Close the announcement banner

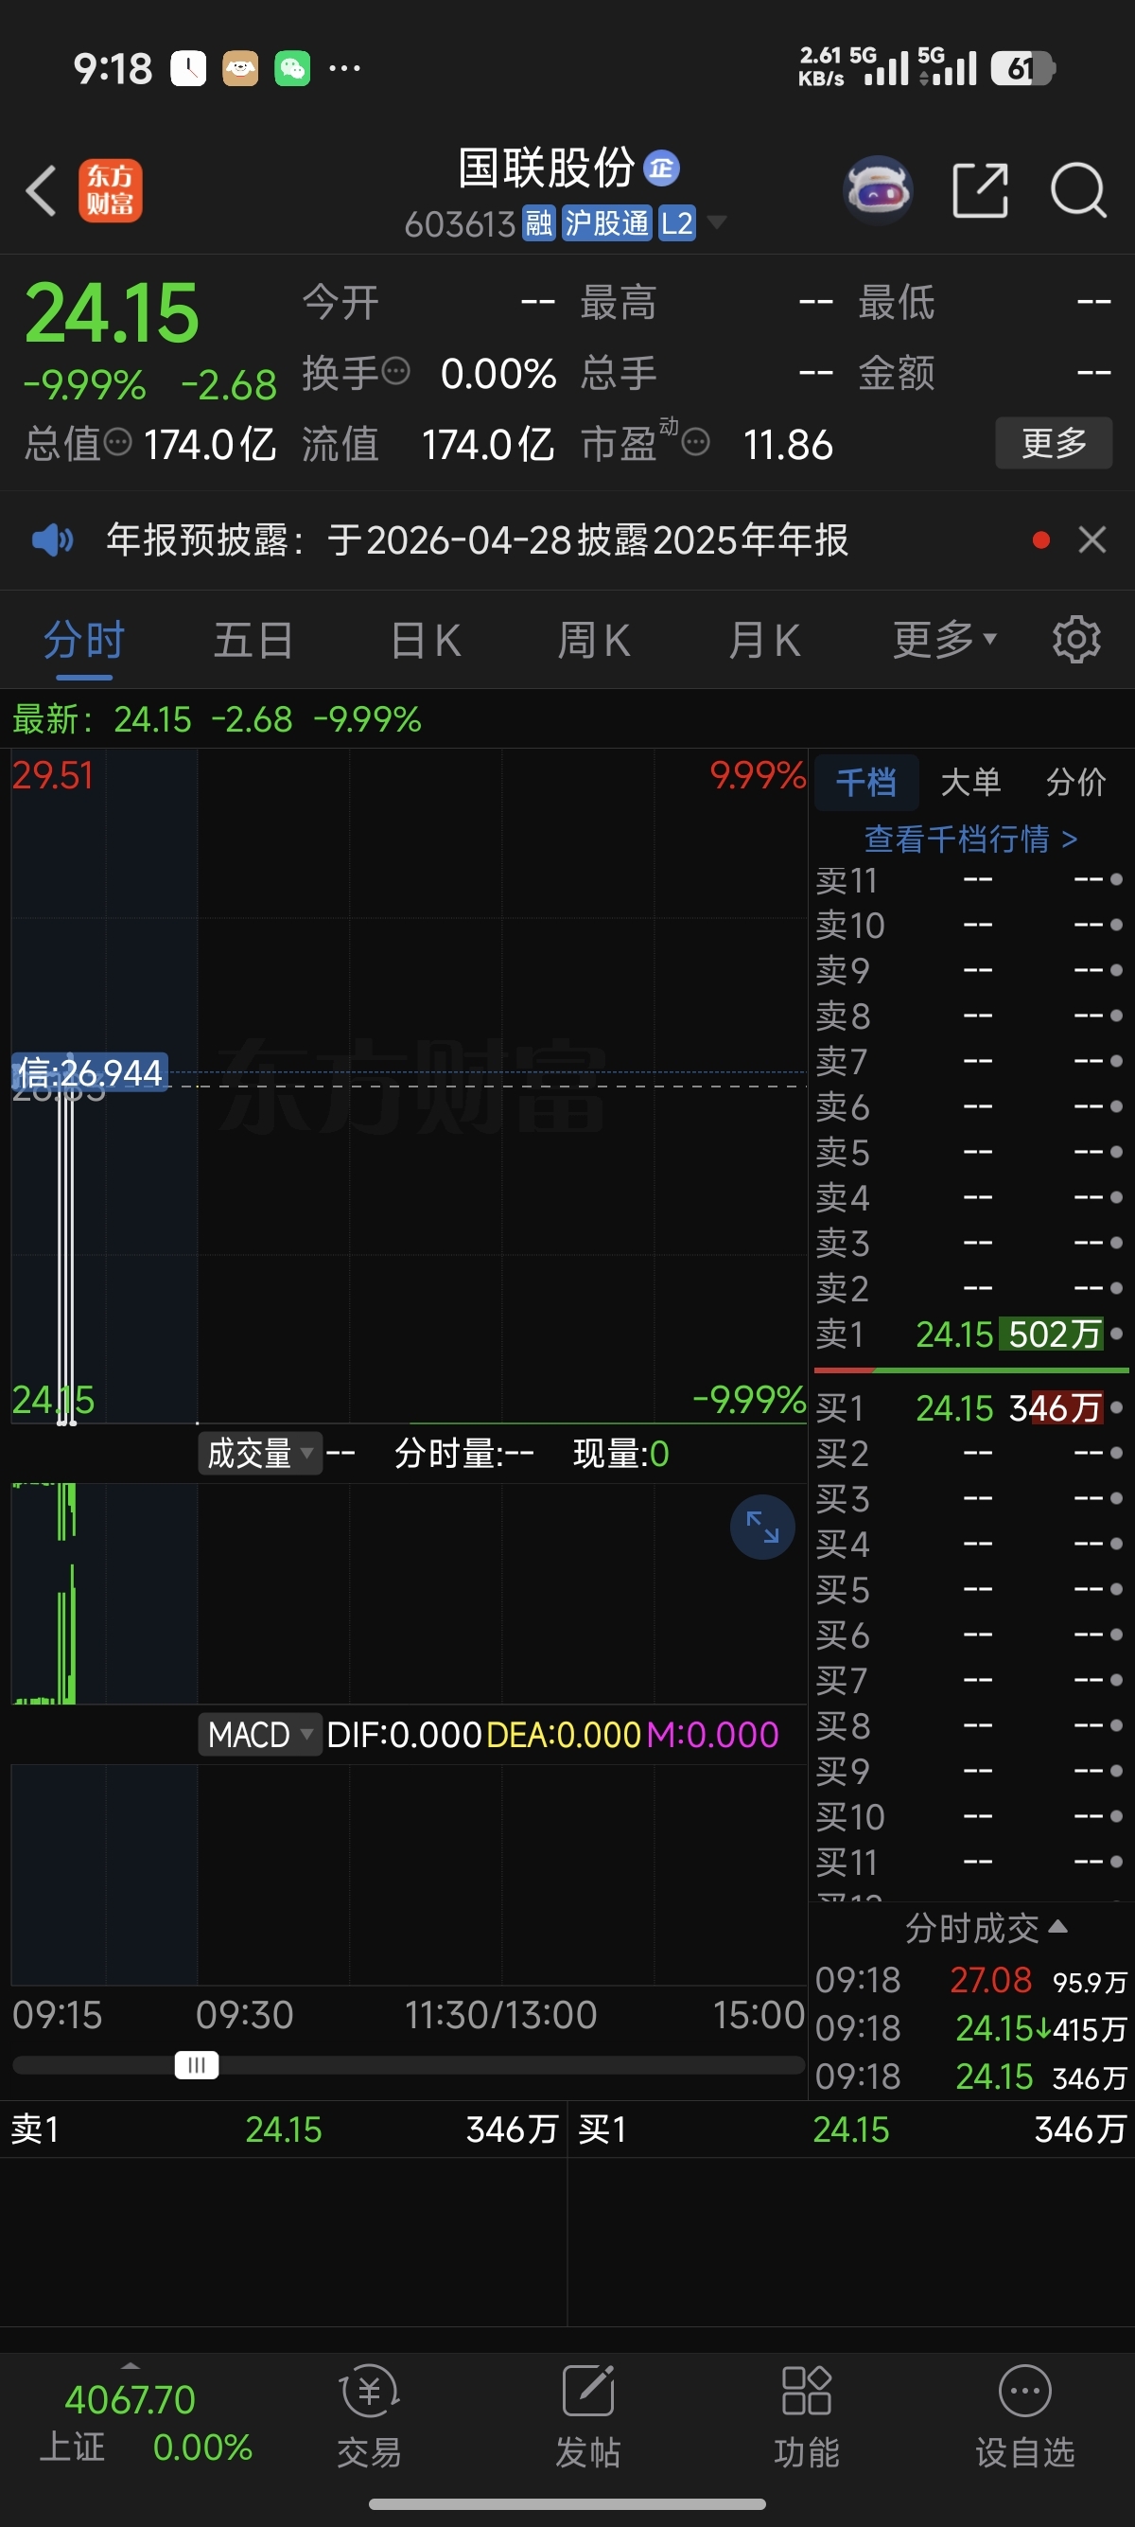[1091, 539]
